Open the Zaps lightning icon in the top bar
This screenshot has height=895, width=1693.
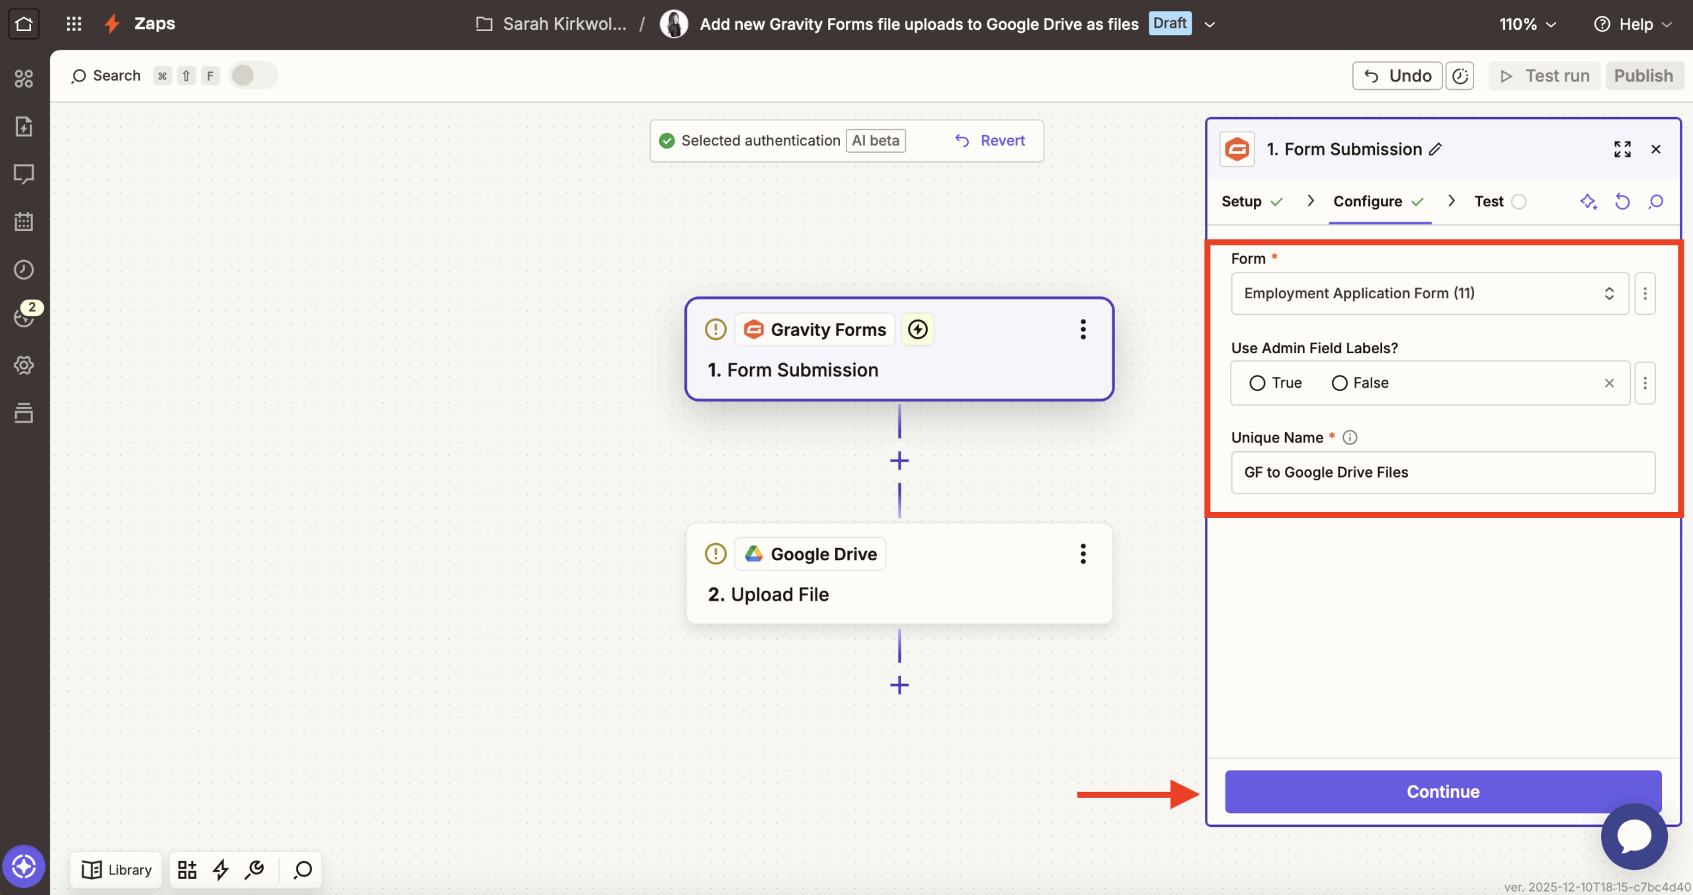111,23
